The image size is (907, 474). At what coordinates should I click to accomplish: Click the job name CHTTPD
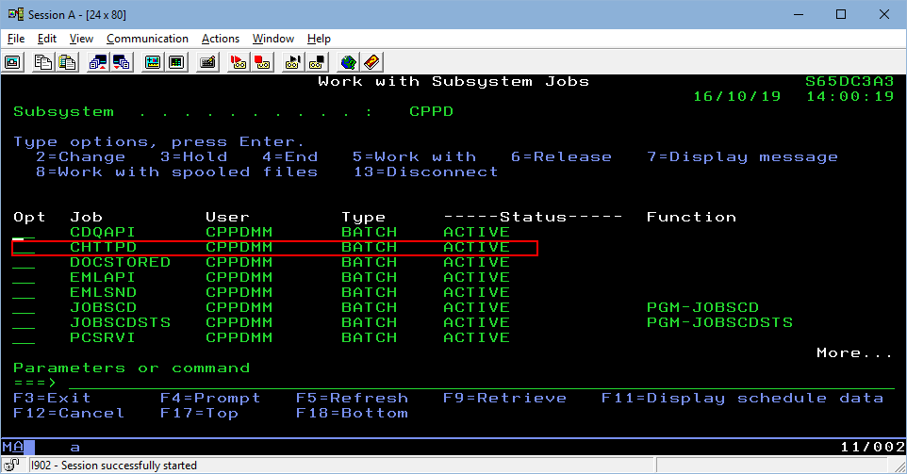point(103,248)
